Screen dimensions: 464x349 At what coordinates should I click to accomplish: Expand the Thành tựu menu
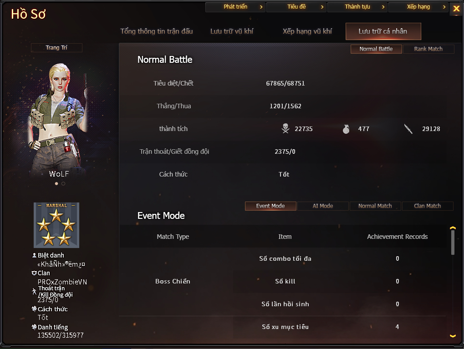click(357, 7)
